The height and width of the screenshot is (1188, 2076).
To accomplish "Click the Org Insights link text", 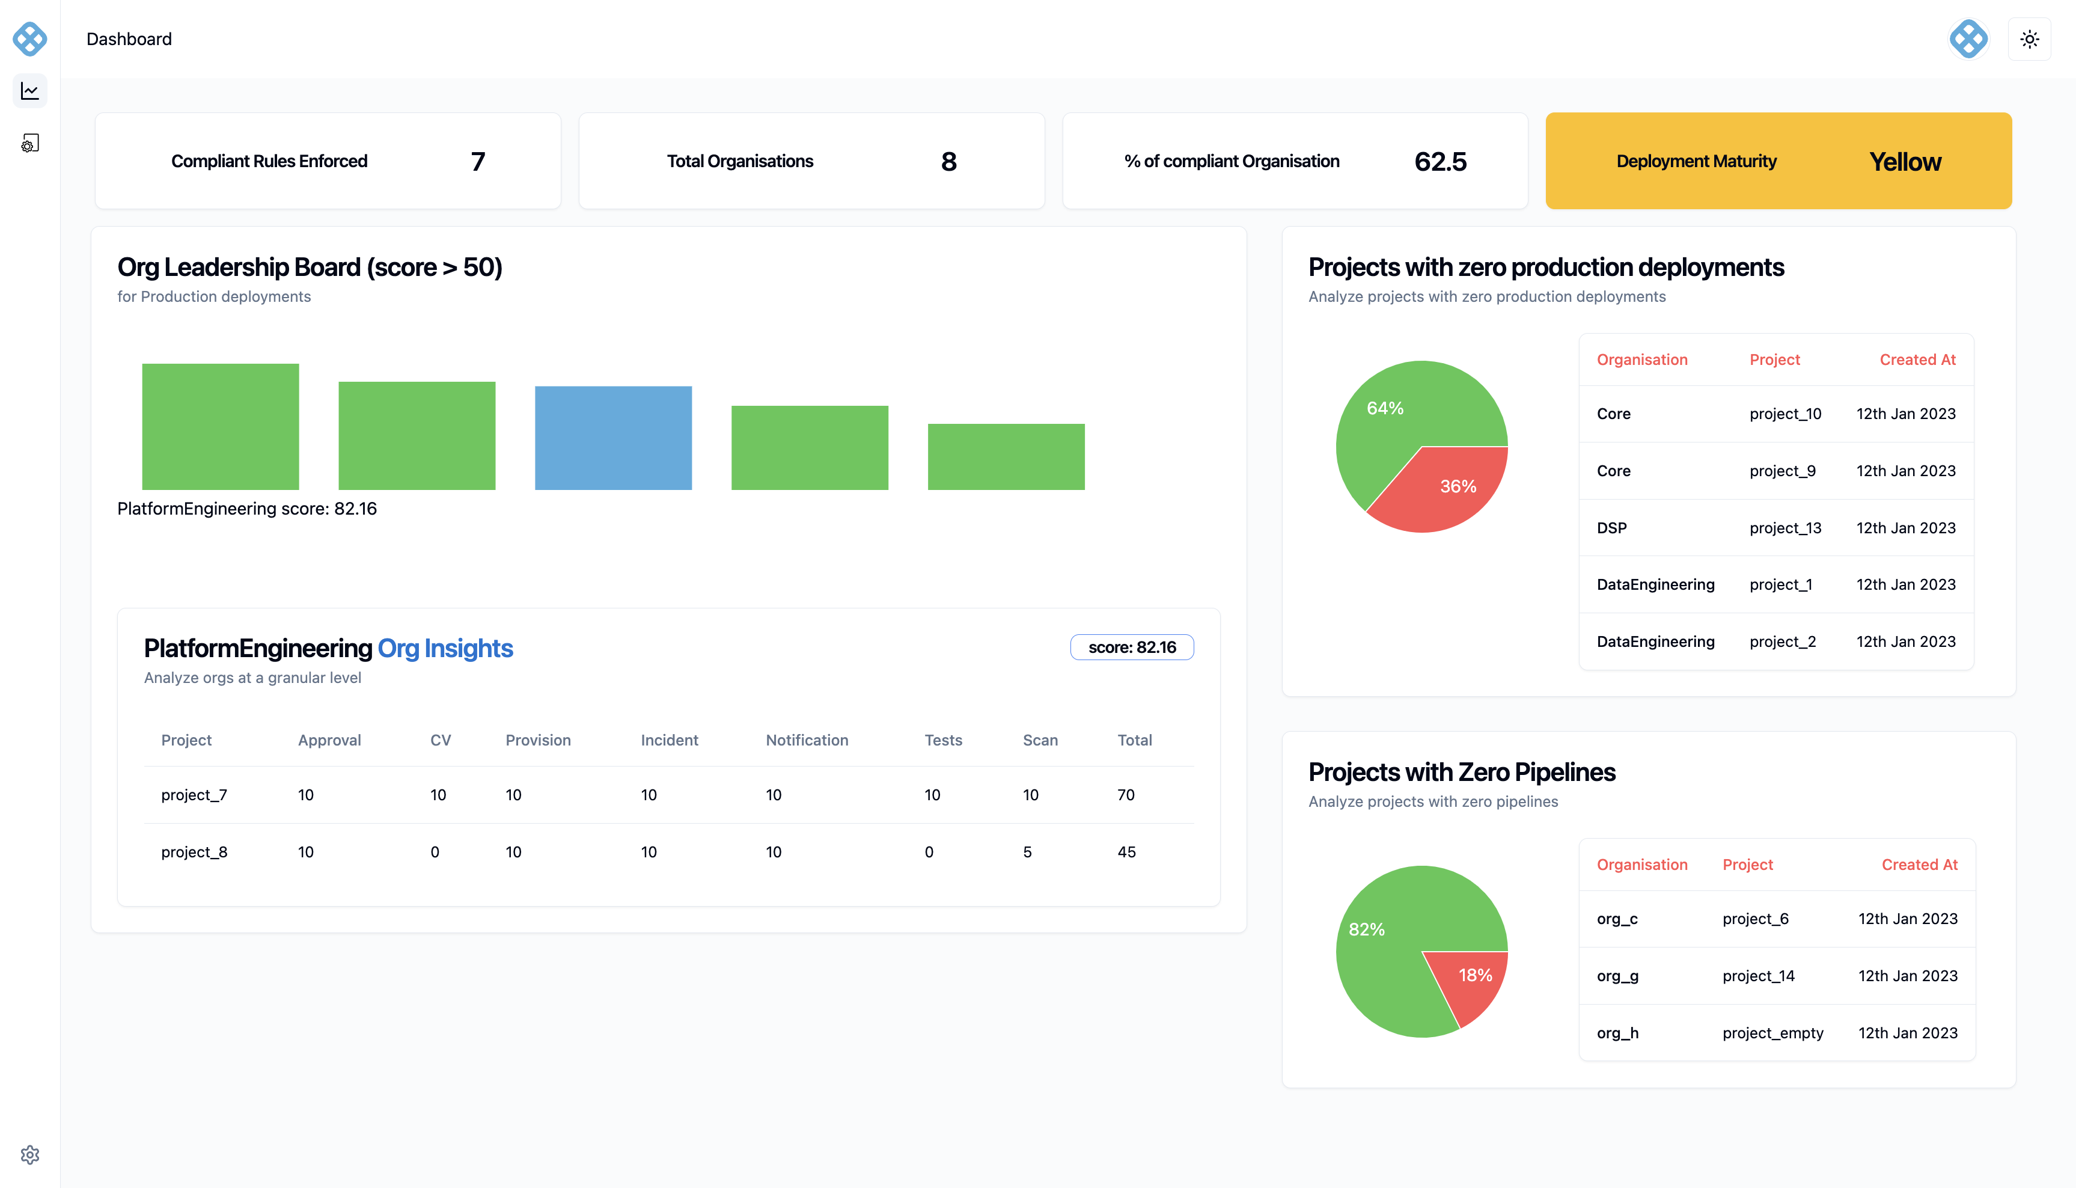I will [x=445, y=648].
